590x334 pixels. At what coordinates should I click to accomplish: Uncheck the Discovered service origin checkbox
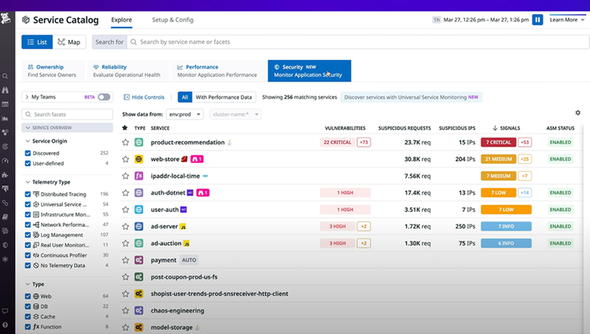(28, 153)
